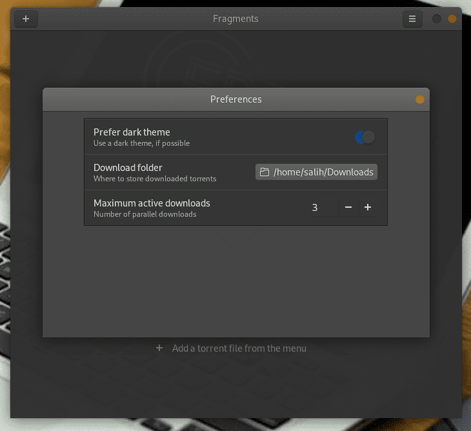471x431 pixels.
Task: Close the main Fragments window
Action: [452, 19]
